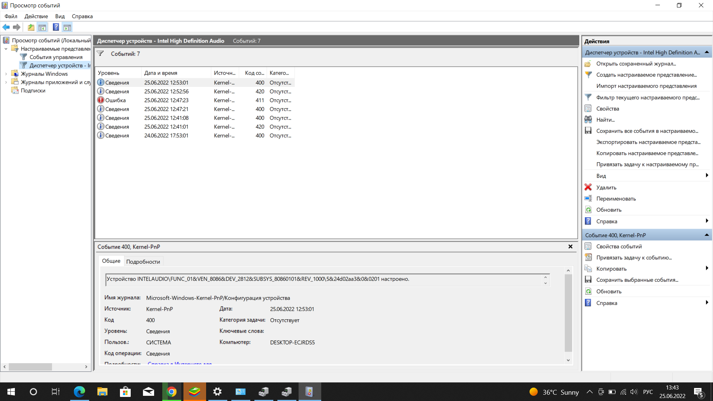Open help using the question mark toolbar icon
Screen dimensions: 713x401
point(55,27)
